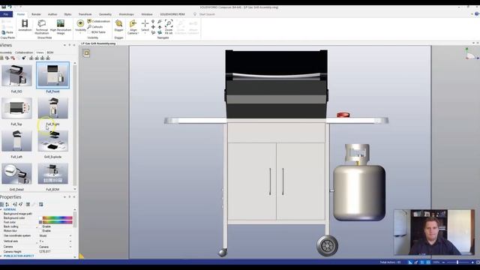This screenshot has height=270, width=480.
Task: Open the SOLIDWORKS PDM tab
Action: point(172,14)
